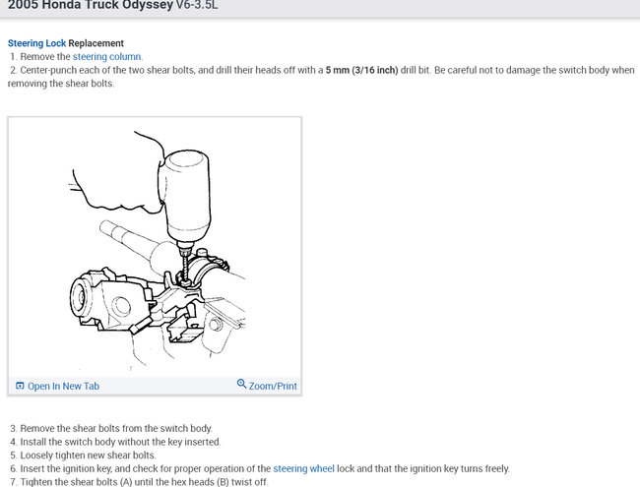Viewport: 640px width, 487px height.
Task: Open the Zoom/Print view link
Action: tap(273, 386)
